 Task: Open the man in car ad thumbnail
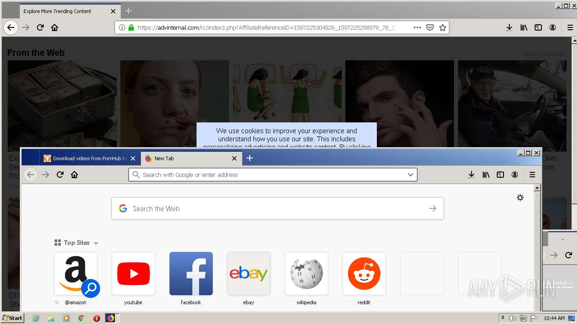click(x=512, y=106)
